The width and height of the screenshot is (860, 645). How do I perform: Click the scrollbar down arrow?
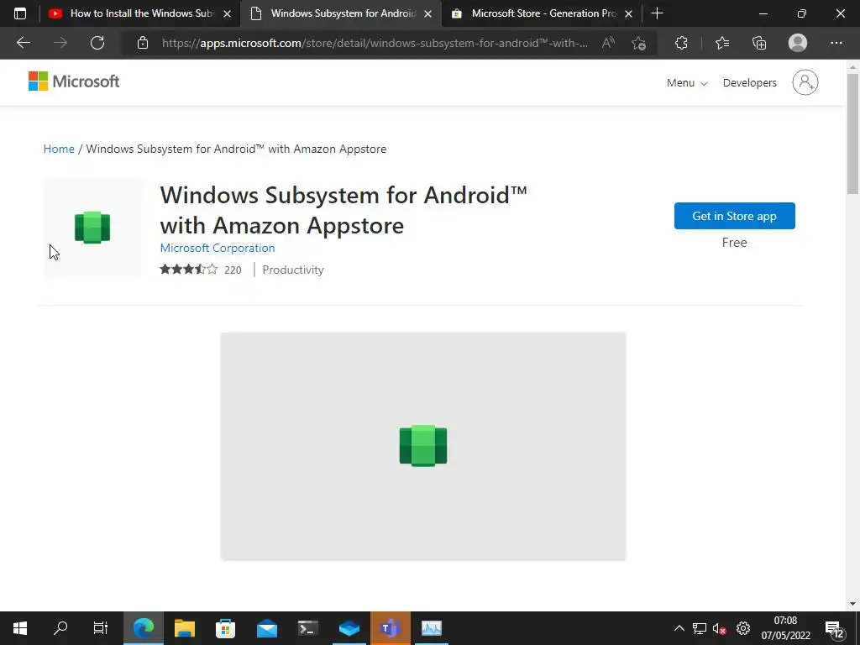852,604
